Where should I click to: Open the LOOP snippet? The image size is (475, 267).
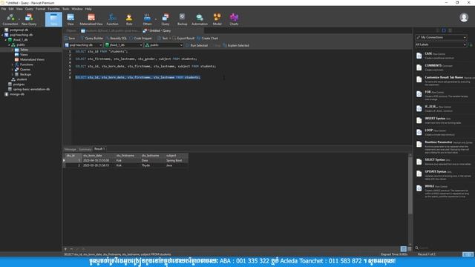444,132
